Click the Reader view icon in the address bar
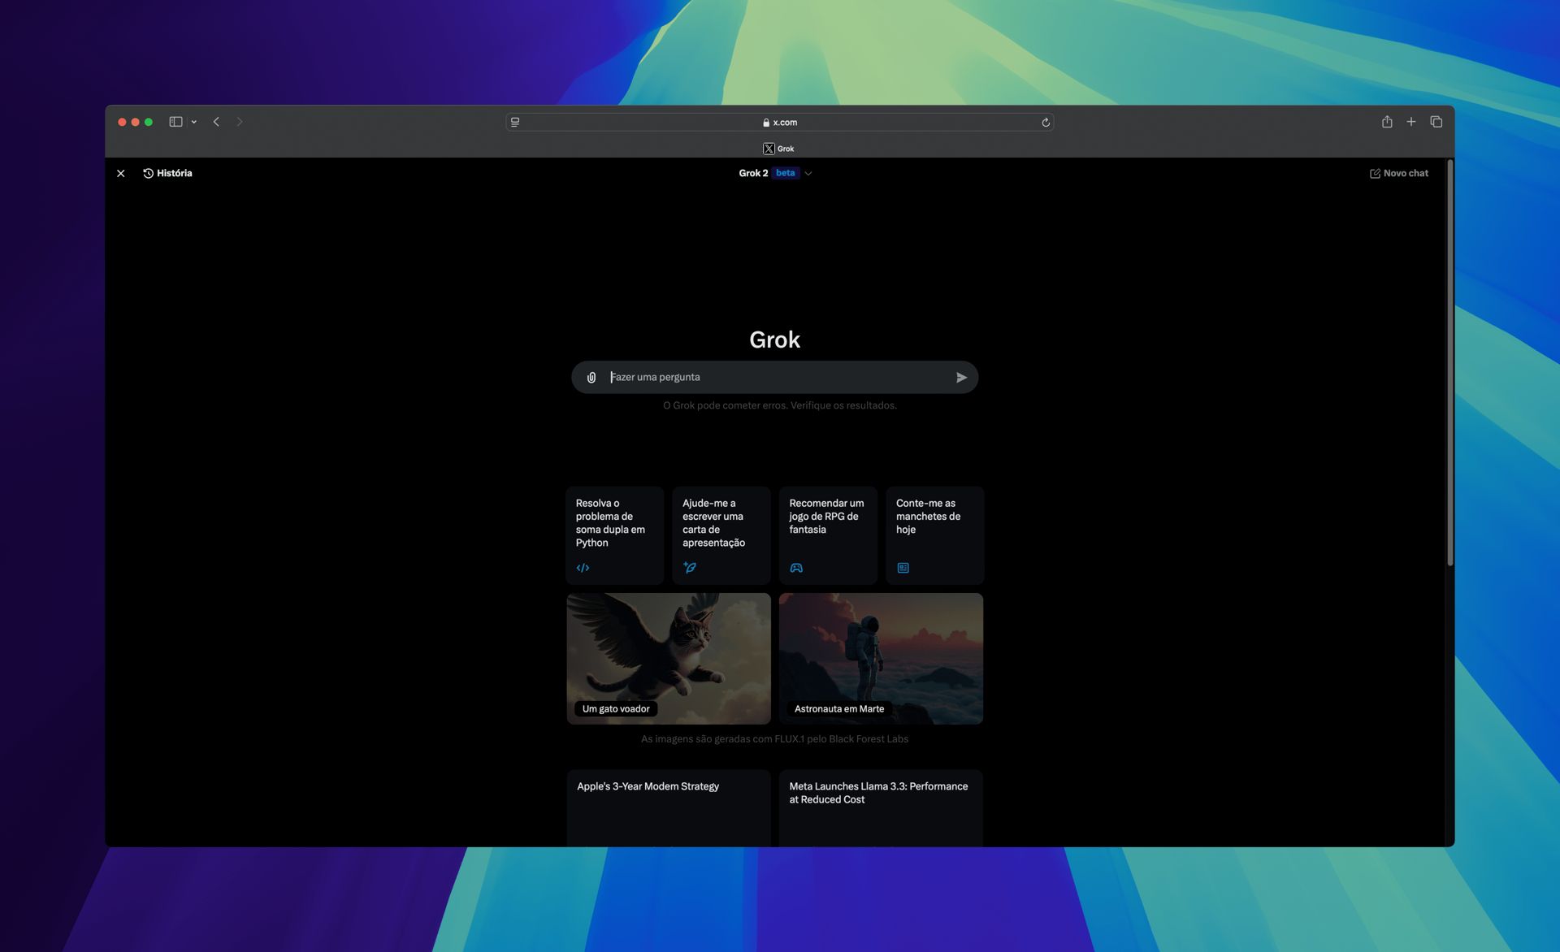 click(x=514, y=121)
